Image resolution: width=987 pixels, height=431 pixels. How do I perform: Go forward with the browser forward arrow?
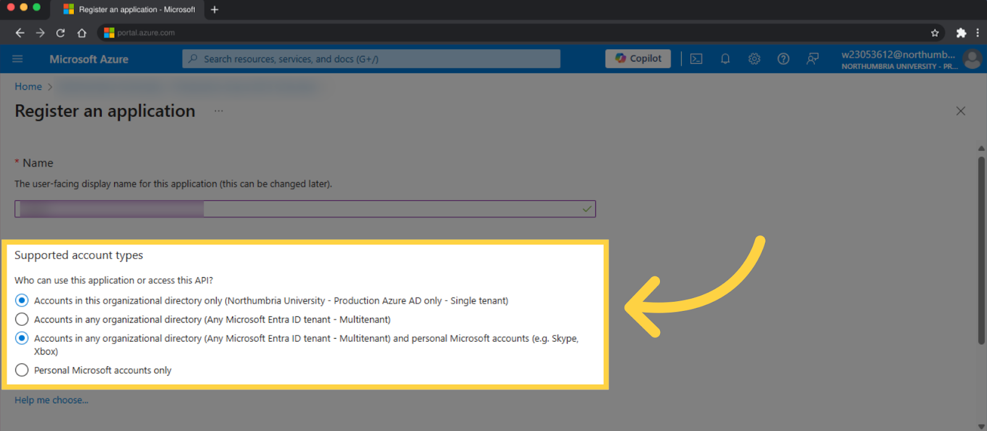tap(40, 33)
